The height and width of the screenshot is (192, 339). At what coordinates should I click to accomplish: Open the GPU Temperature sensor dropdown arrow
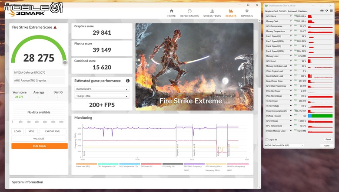point(291,26)
